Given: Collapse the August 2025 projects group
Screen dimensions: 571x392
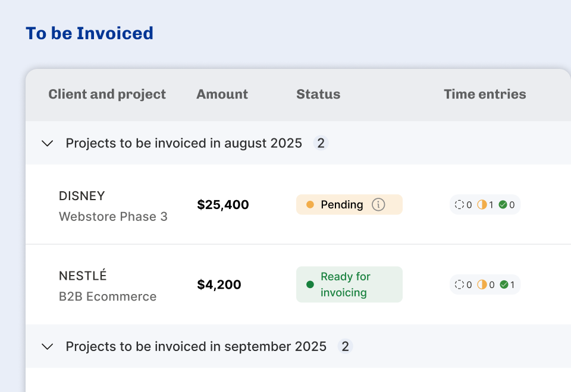Looking at the screenshot, I should click(48, 143).
